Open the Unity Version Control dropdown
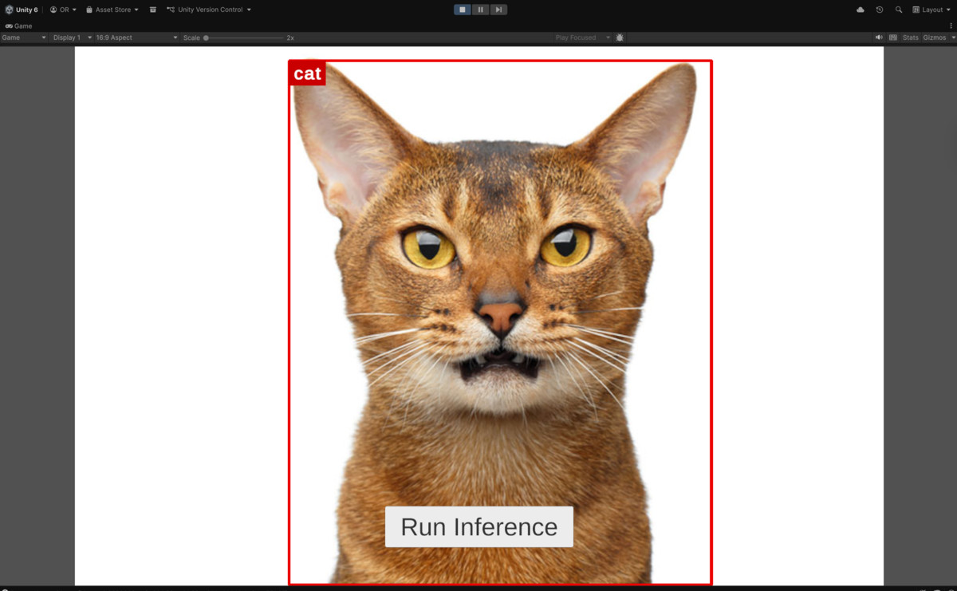This screenshot has height=591, width=957. pyautogui.click(x=209, y=10)
